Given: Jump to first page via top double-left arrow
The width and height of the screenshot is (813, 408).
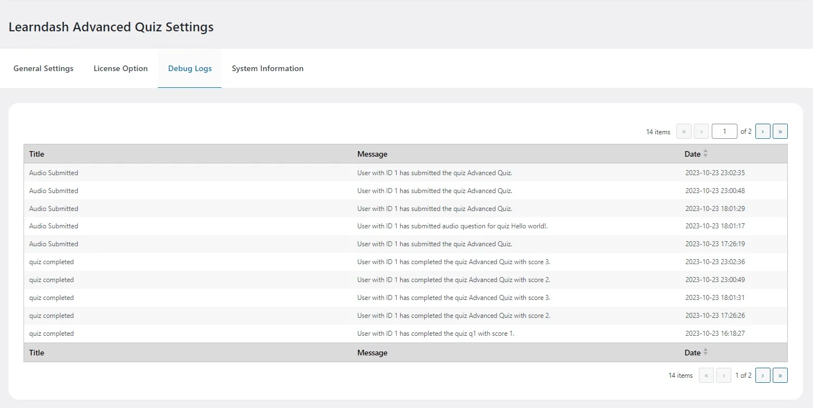Looking at the screenshot, I should [684, 131].
